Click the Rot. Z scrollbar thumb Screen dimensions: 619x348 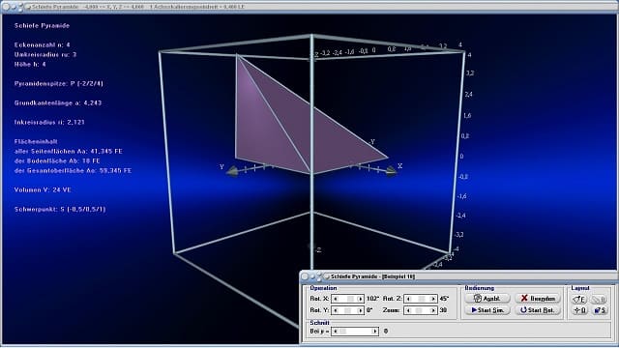[x=422, y=299]
